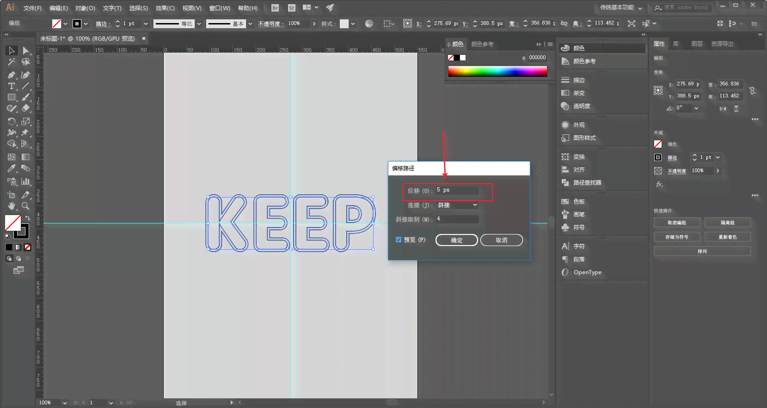
Task: Pick the Line Segment tool
Action: (x=25, y=86)
